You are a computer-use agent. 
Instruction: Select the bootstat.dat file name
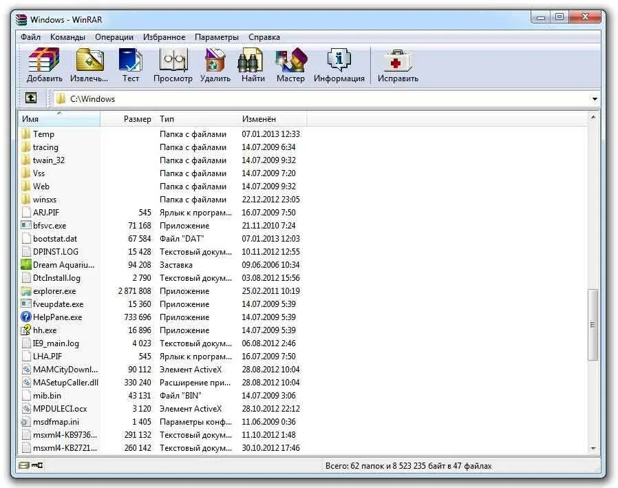[55, 238]
